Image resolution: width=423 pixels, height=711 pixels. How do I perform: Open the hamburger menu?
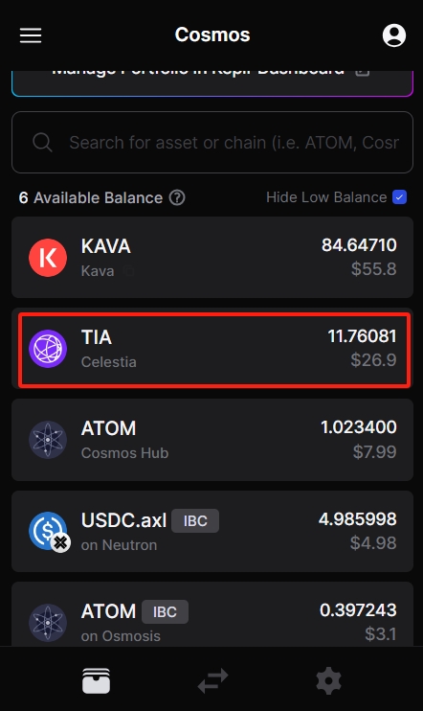(31, 35)
